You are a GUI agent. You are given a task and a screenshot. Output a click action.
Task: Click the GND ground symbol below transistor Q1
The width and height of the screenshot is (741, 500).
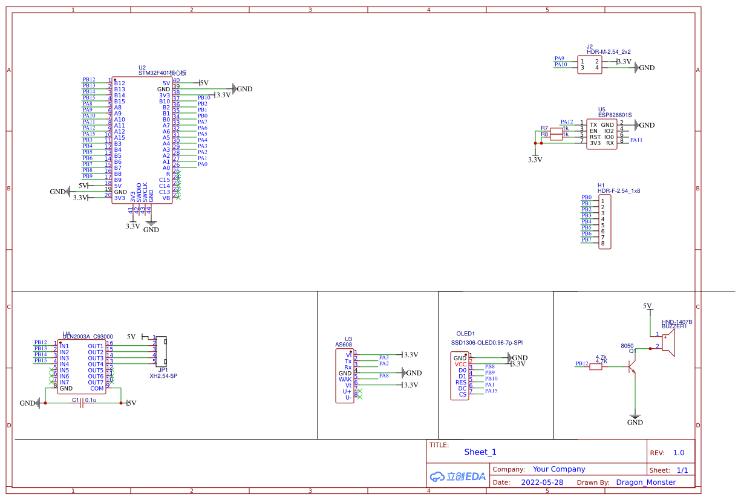pyautogui.click(x=635, y=418)
